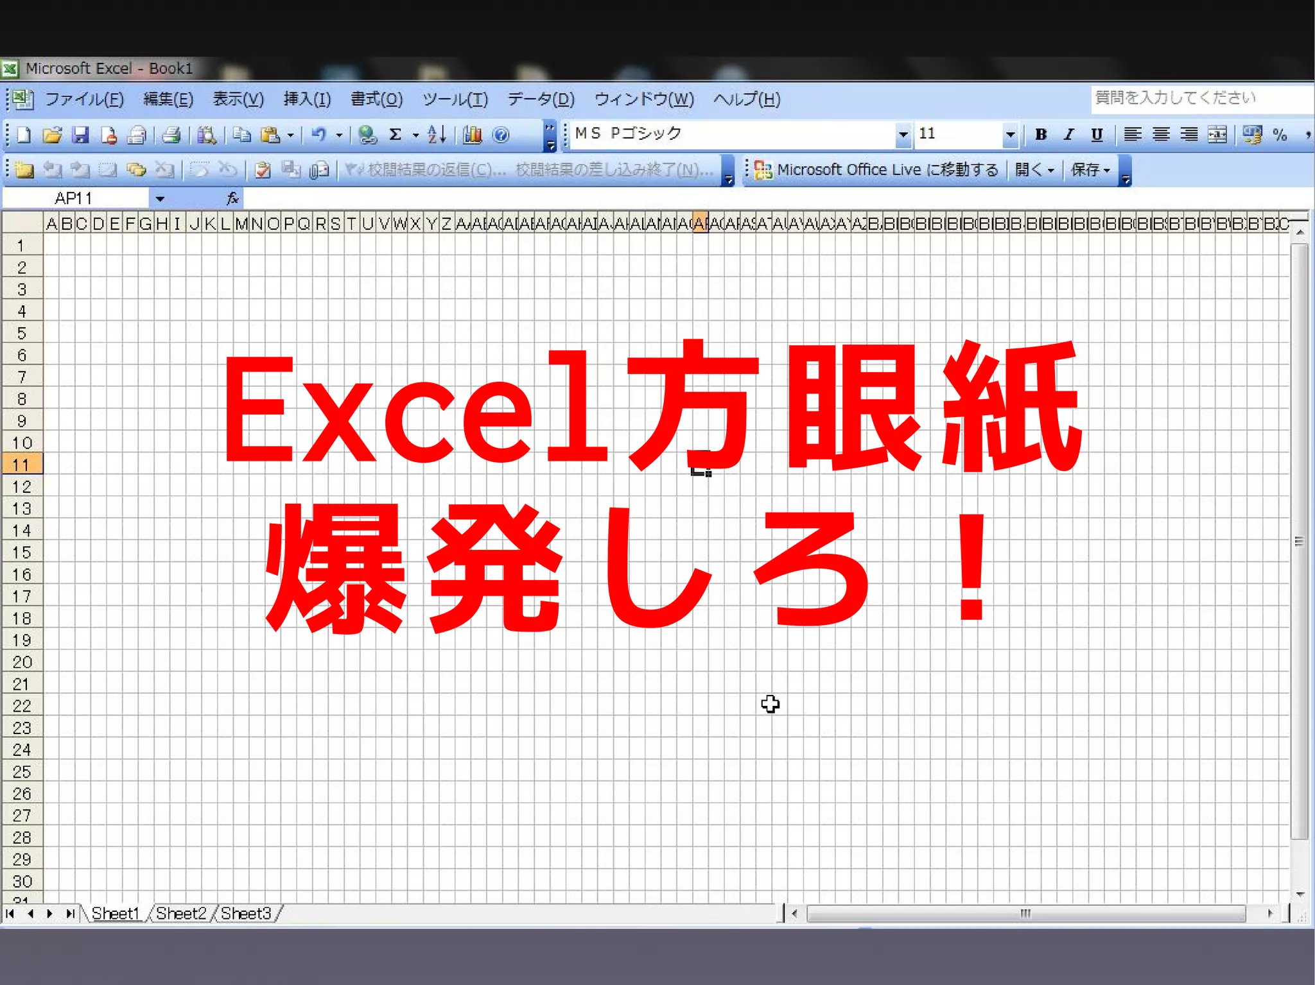Open the データ(D) menu
1315x985 pixels.
[x=541, y=99]
